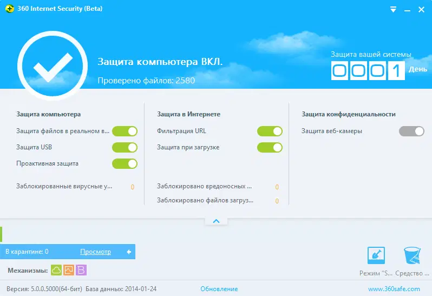Click the protection days counter
This screenshot has height=296, width=432.
(368, 71)
